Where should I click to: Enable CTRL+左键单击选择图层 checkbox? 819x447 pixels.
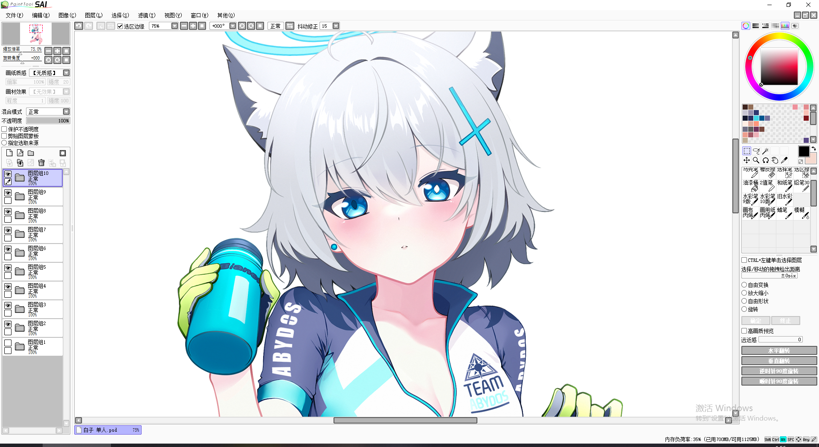744,260
